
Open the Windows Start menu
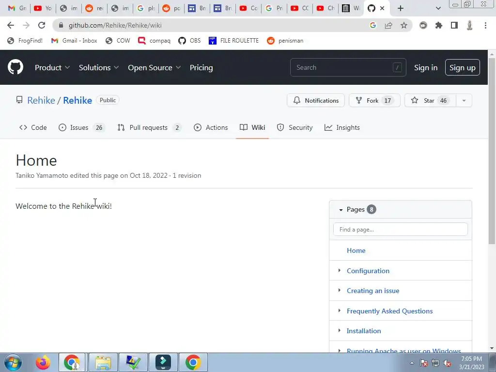(x=13, y=362)
